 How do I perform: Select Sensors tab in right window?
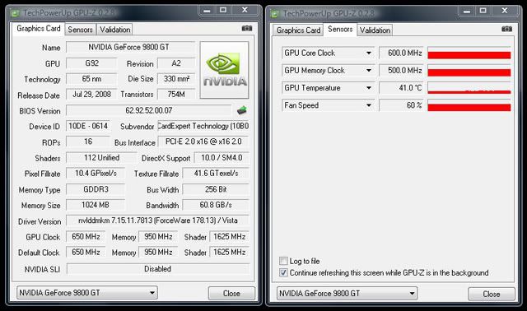(x=340, y=30)
